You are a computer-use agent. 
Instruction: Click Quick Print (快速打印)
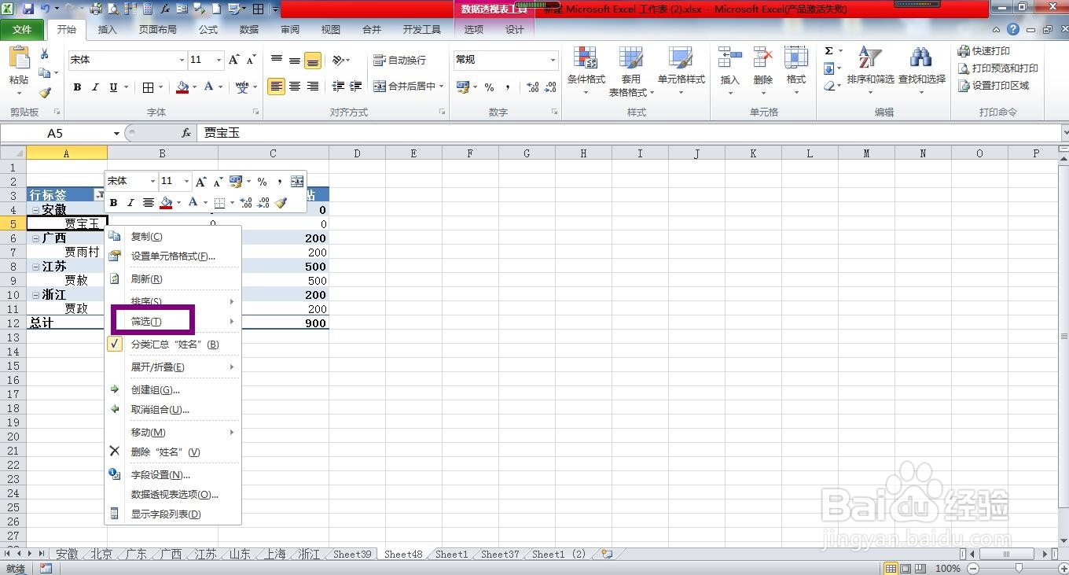click(x=983, y=51)
